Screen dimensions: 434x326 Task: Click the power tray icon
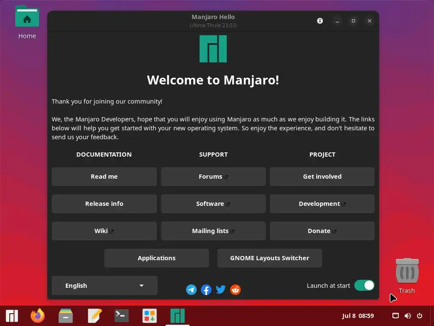tap(420, 316)
